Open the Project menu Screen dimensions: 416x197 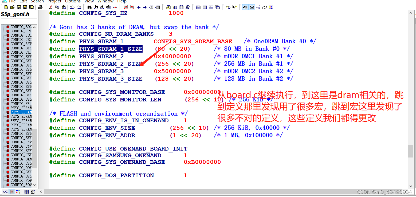(54, 1)
